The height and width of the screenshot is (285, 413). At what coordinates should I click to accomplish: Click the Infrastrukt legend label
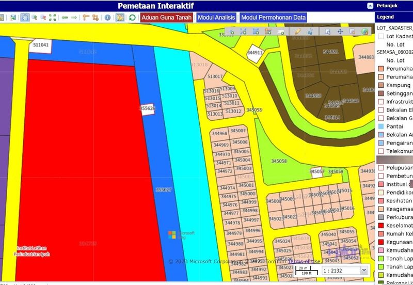pos(400,102)
